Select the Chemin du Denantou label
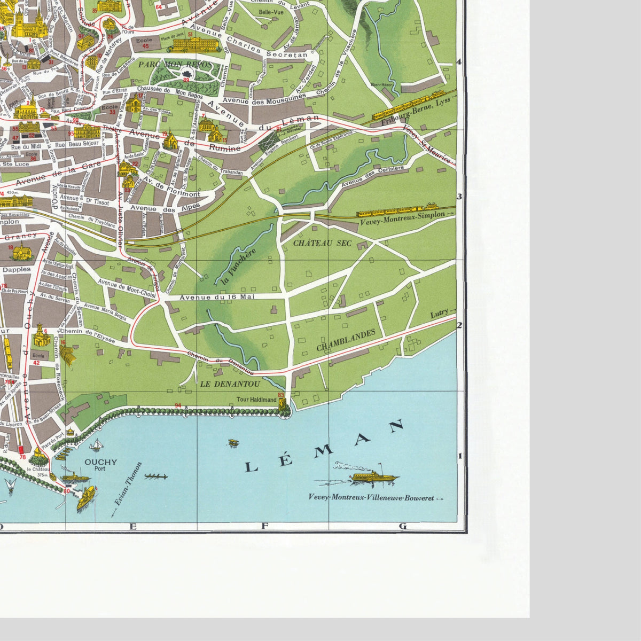 pos(221,362)
